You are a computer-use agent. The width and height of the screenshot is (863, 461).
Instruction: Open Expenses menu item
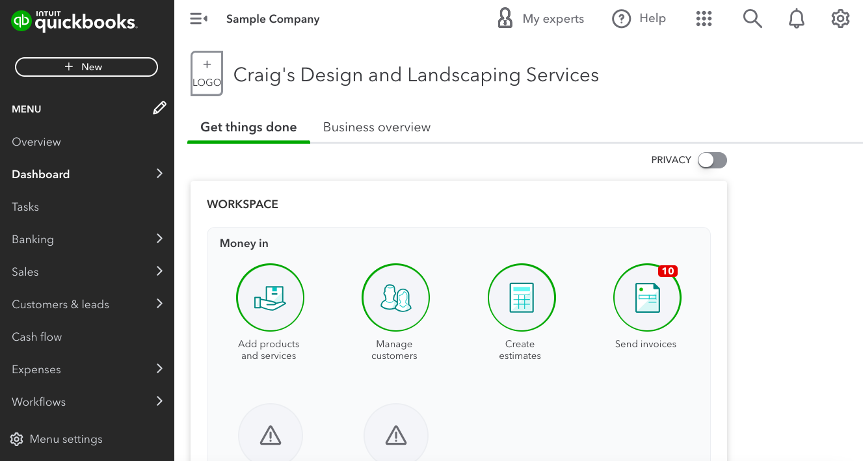[x=36, y=369]
